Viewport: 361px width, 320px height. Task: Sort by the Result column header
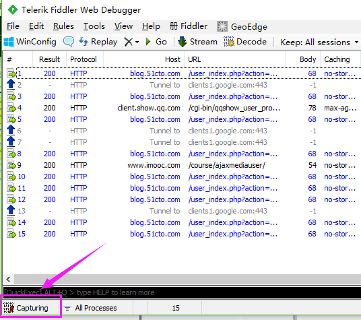click(49, 59)
